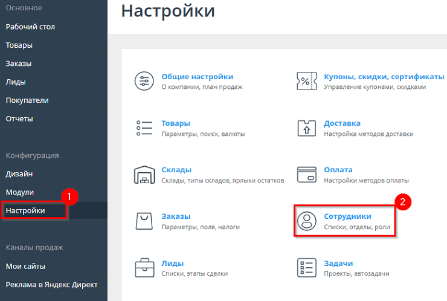This screenshot has width=447, height=301.
Task: Open the Общие настройки link
Action: click(x=197, y=77)
